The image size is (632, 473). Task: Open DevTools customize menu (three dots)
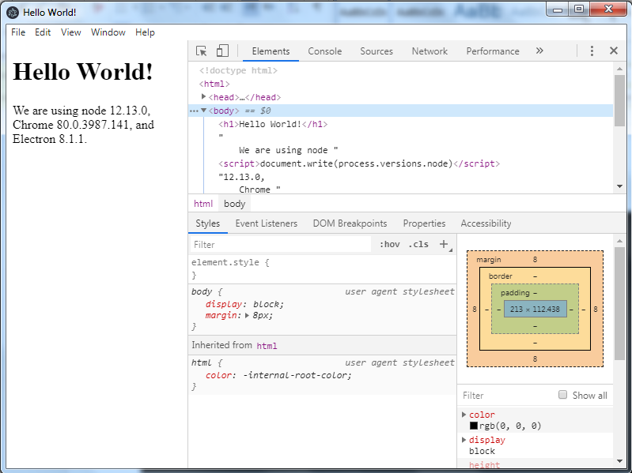click(x=592, y=51)
